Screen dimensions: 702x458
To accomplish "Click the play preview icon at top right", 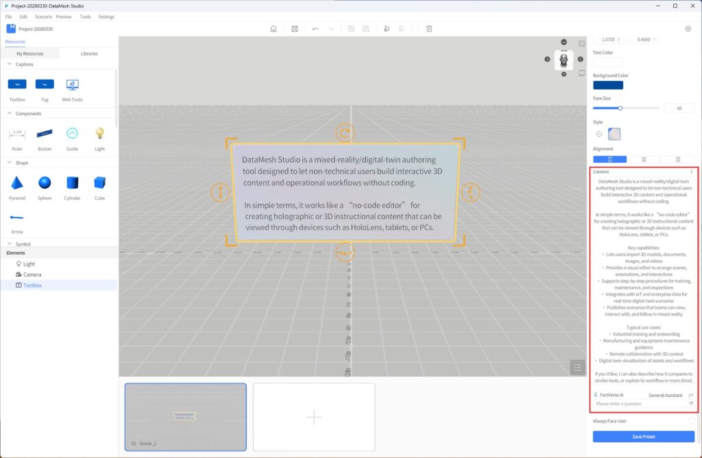I will click(x=688, y=29).
